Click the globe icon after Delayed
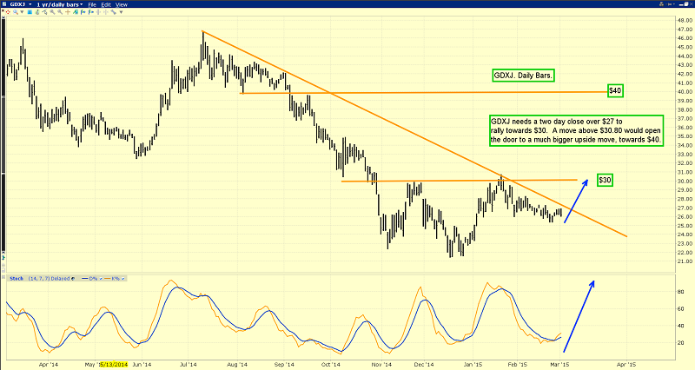 click(73, 278)
